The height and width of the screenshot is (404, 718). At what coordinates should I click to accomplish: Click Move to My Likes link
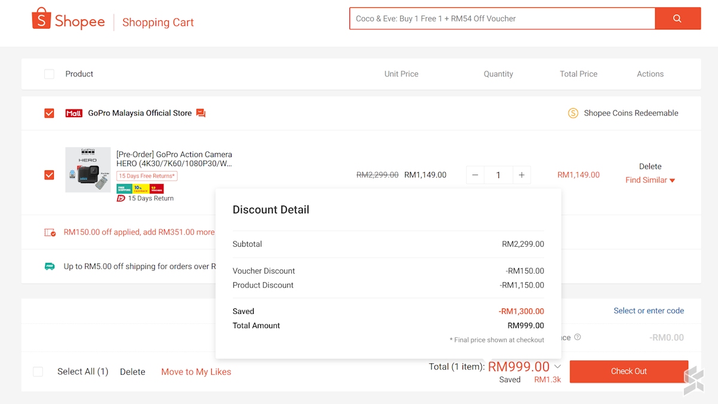tap(196, 372)
